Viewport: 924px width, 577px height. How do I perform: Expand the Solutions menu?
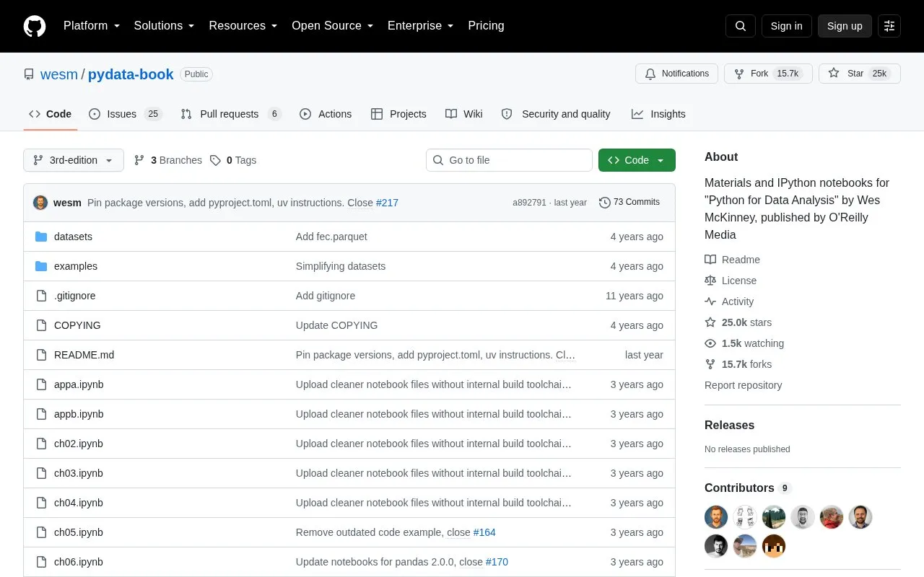point(165,26)
